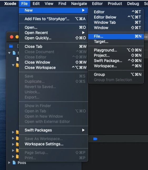Viewport: 148px width, 170px height.
Task: Choose Swift Package…
Action: pos(116,61)
